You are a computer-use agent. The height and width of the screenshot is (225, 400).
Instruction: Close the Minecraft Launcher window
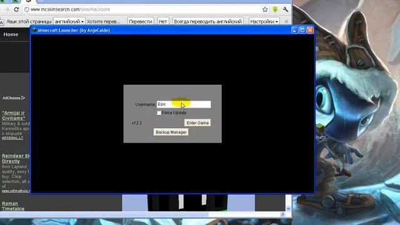(x=310, y=30)
